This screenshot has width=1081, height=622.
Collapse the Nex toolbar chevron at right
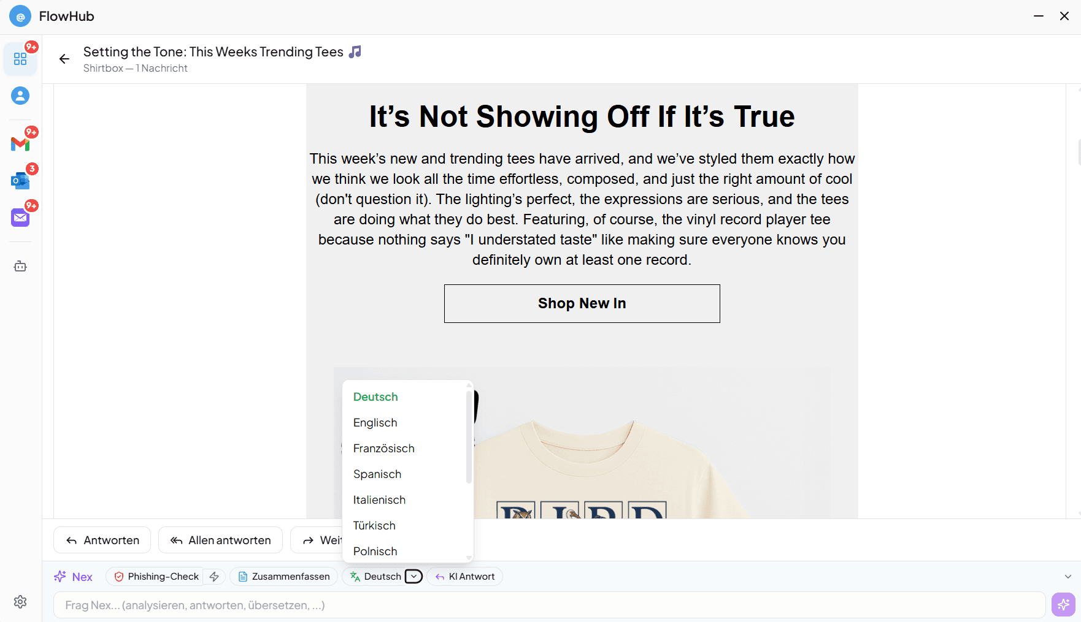pos(1068,577)
